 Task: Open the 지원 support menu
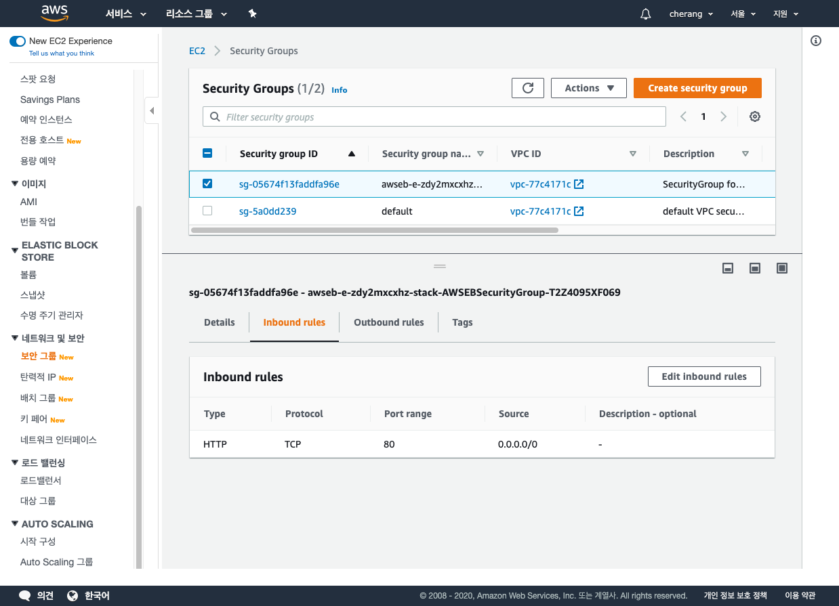(x=786, y=14)
